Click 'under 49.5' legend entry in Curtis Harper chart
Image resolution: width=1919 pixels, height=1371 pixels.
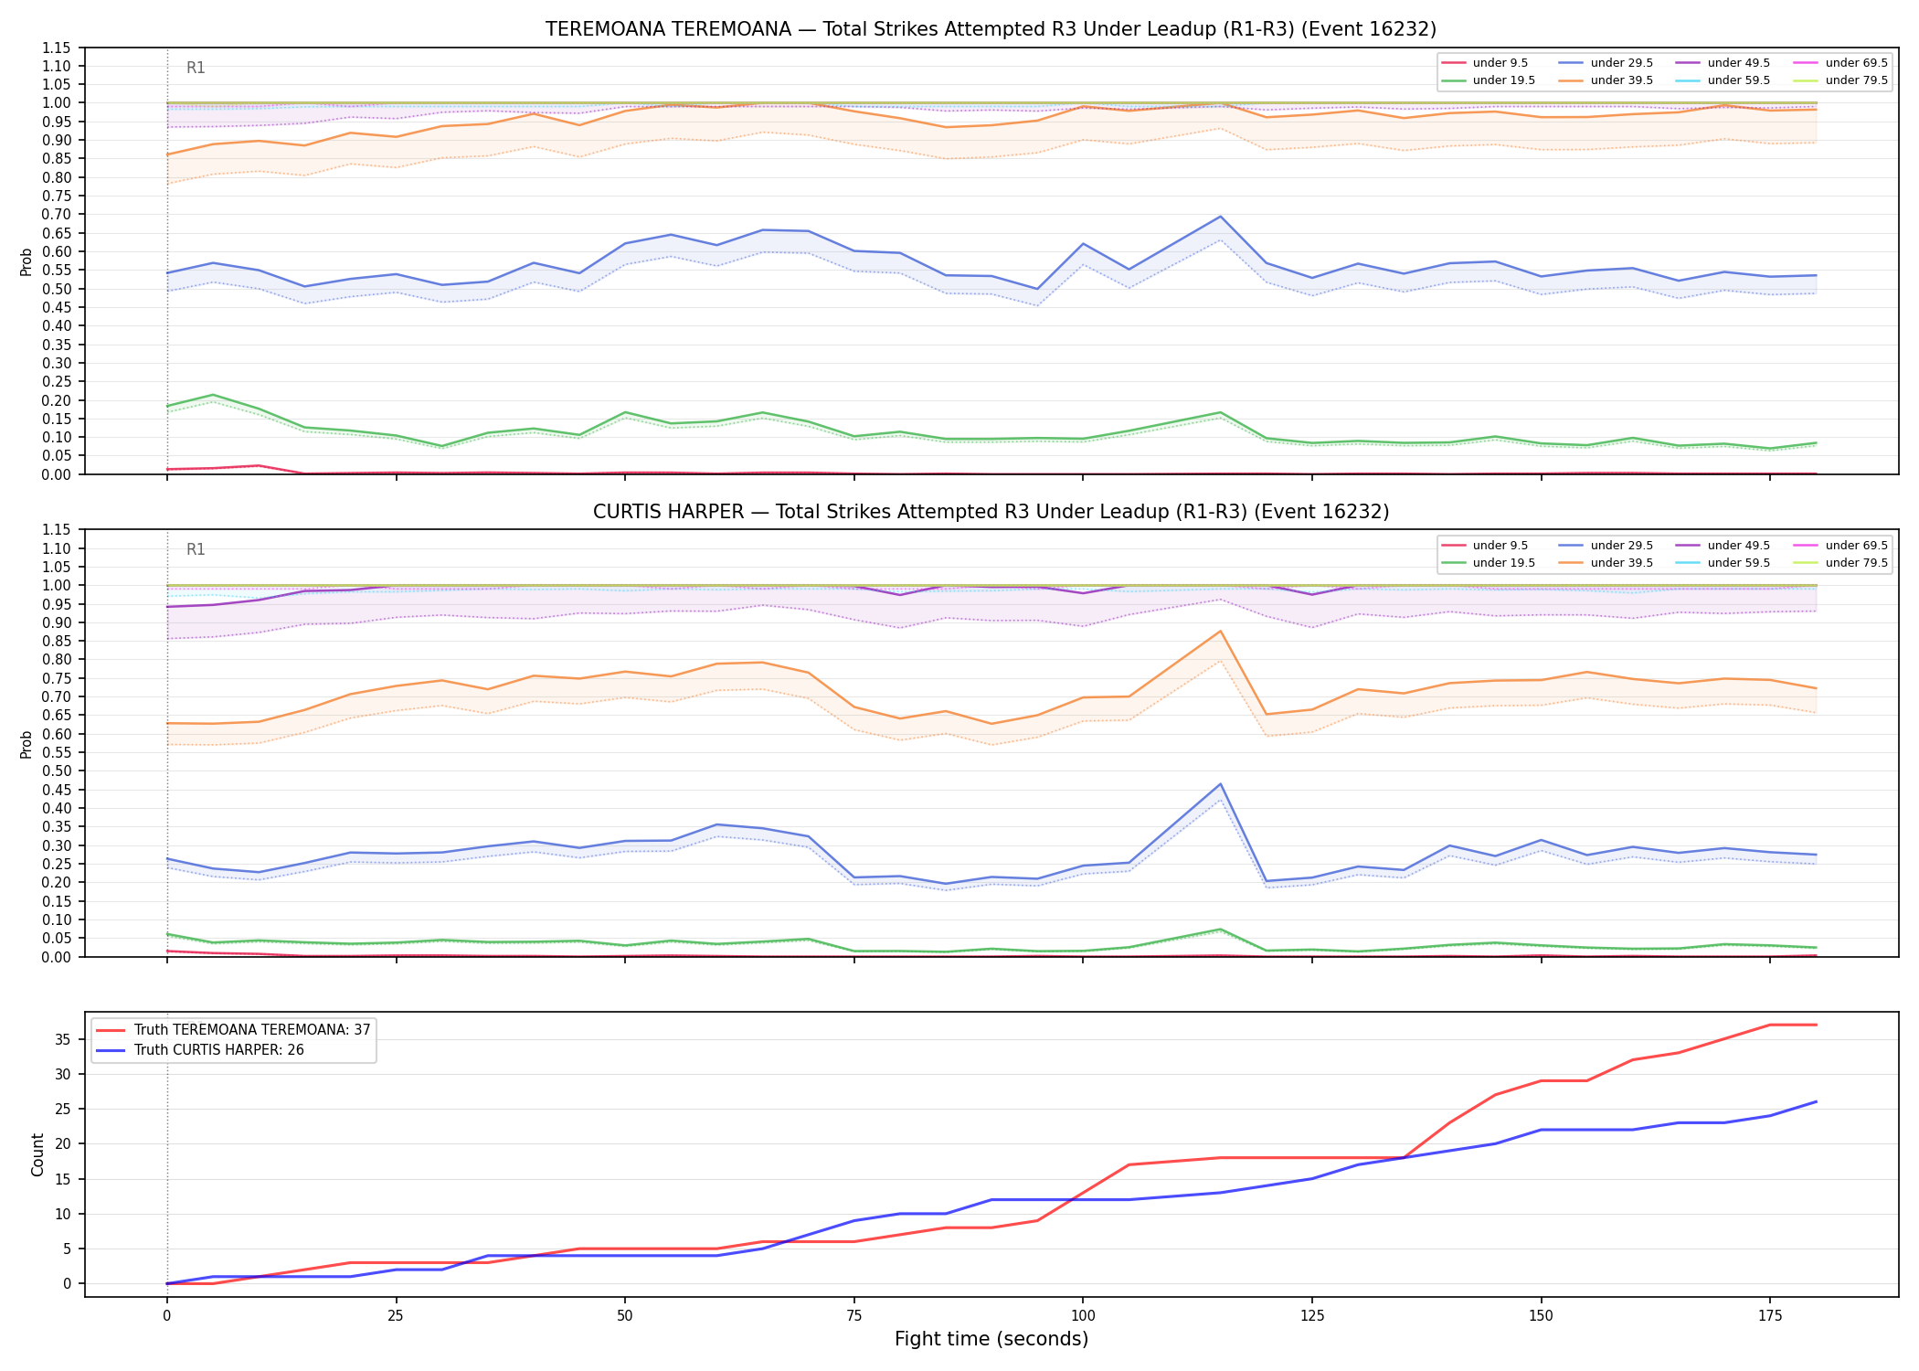click(x=1723, y=546)
